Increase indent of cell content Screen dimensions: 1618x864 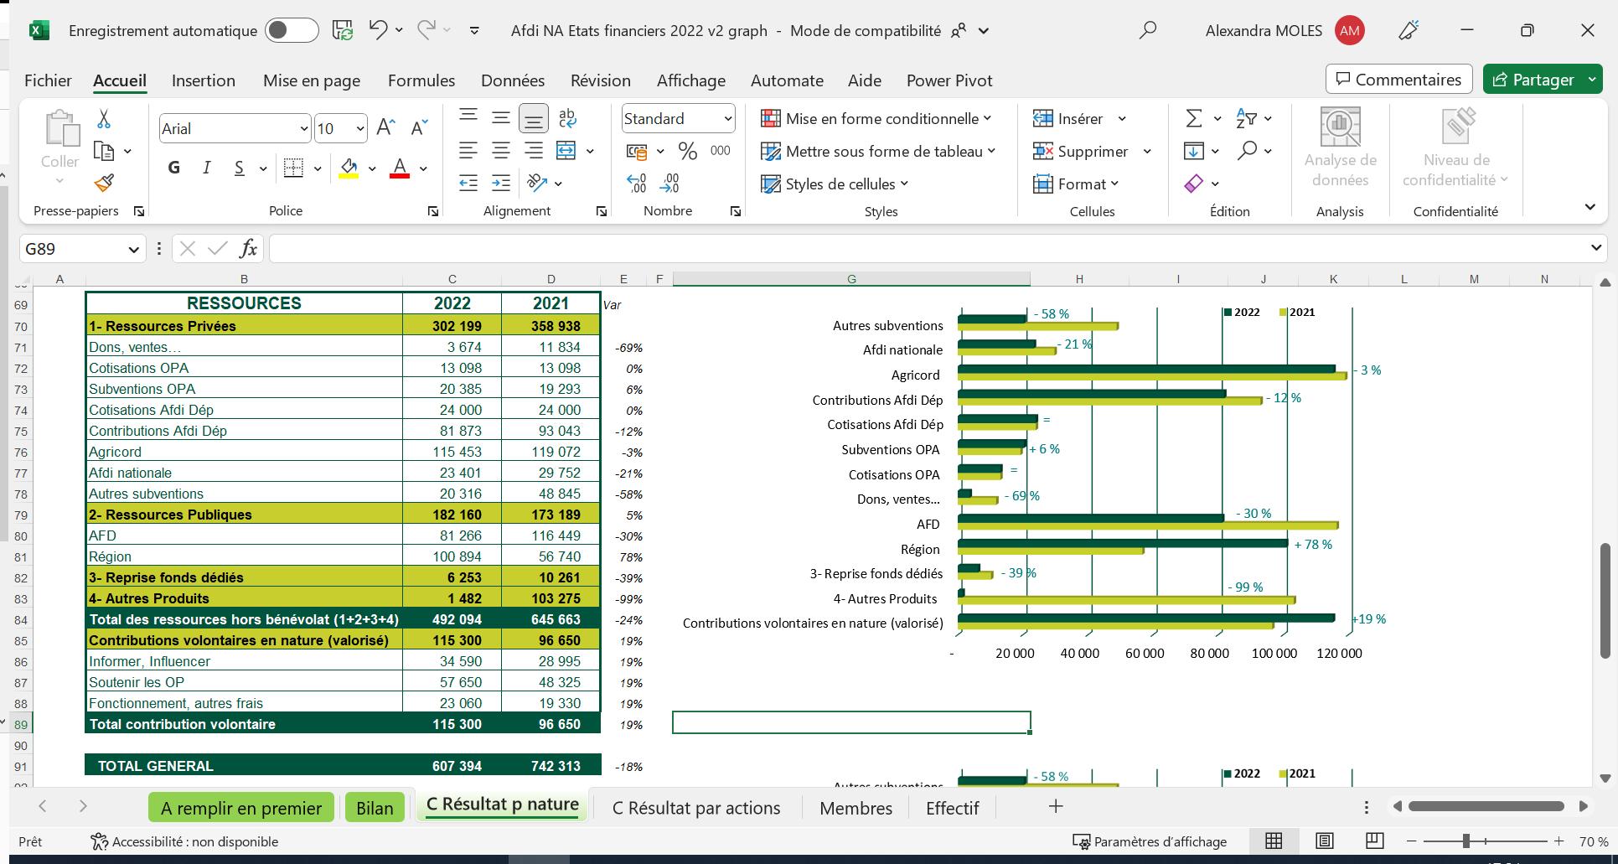pyautogui.click(x=501, y=183)
